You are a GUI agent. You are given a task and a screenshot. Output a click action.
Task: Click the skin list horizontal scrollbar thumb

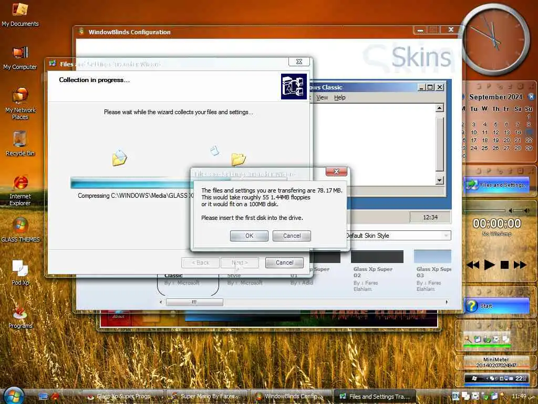click(194, 302)
